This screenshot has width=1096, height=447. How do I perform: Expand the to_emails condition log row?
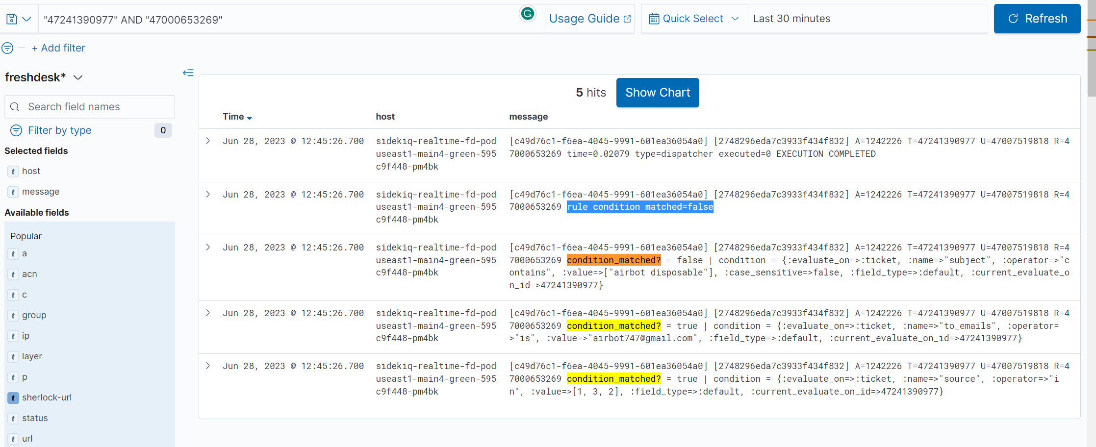point(208,313)
